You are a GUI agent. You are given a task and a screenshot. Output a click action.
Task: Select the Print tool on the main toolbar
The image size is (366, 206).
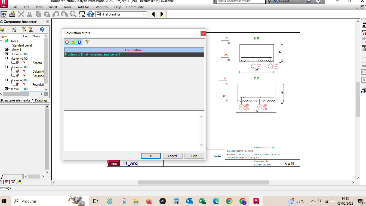click(12, 14)
